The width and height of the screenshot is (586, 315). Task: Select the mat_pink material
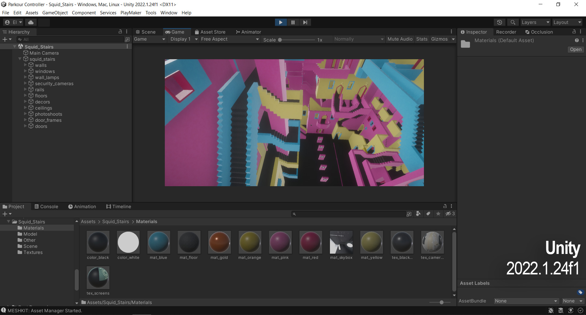tap(280, 245)
